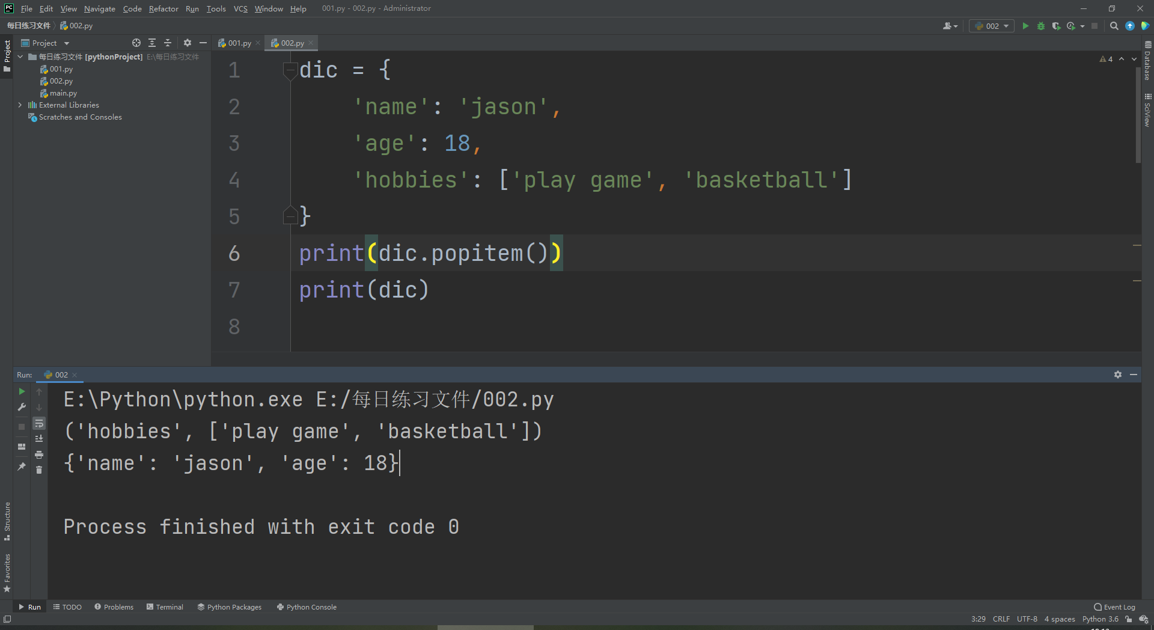Open the 002 run configuration dropdown

[992, 26]
